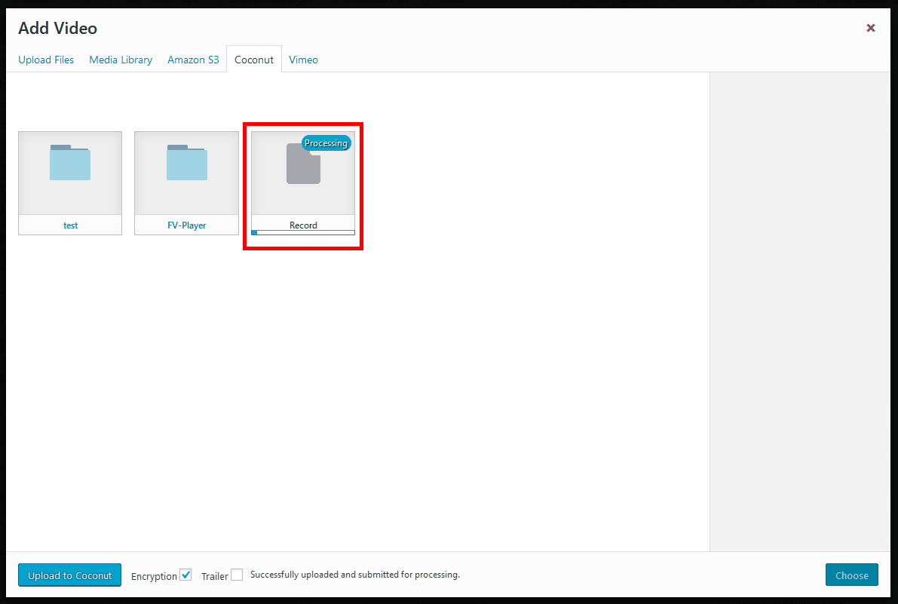This screenshot has height=604, width=898.
Task: Click the Add Video dialog title
Action: click(57, 28)
